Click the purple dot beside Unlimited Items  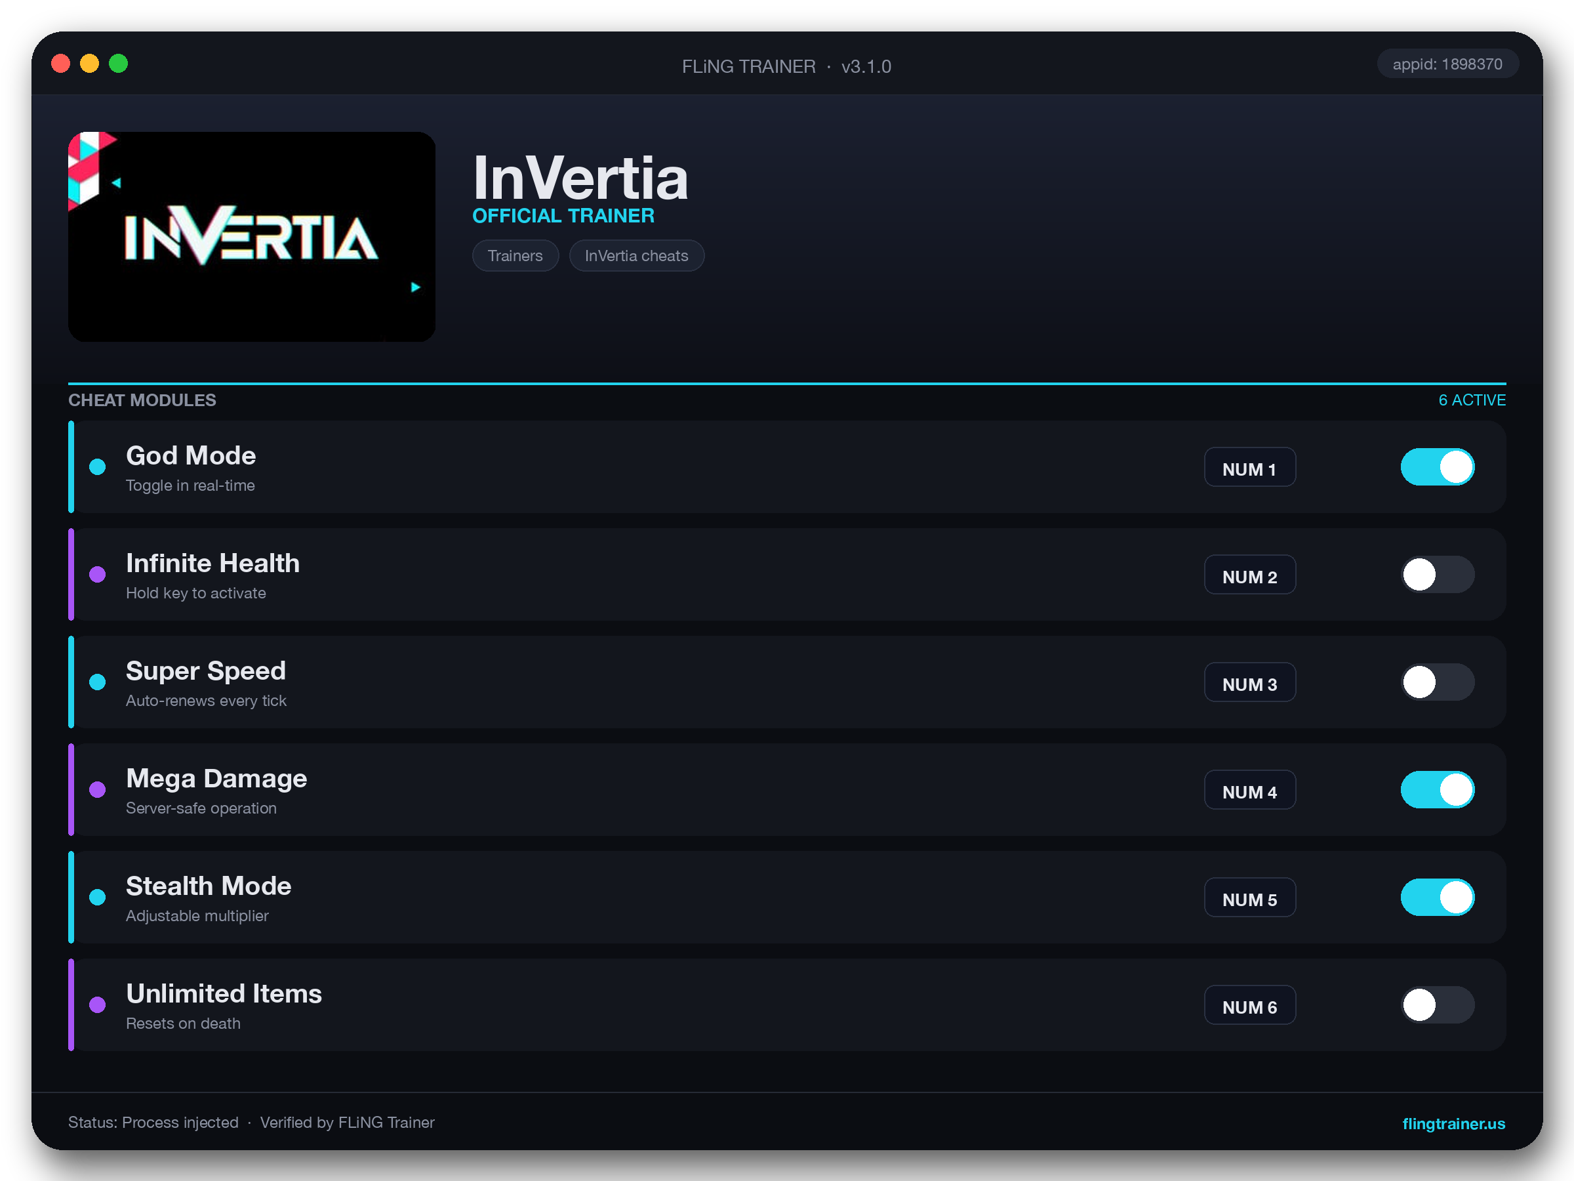point(98,1005)
